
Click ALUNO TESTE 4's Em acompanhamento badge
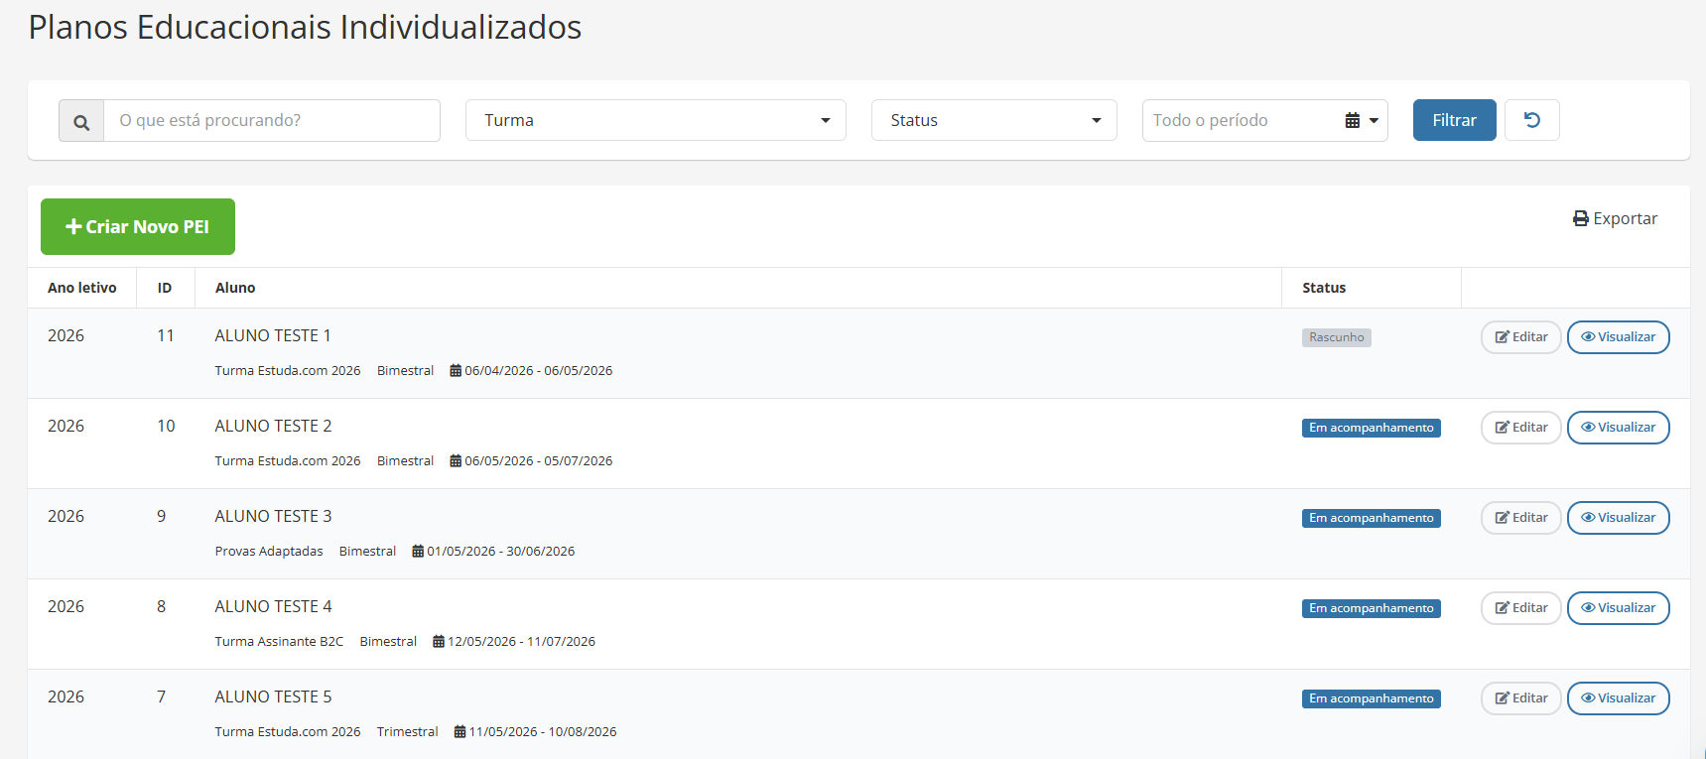1372,608
